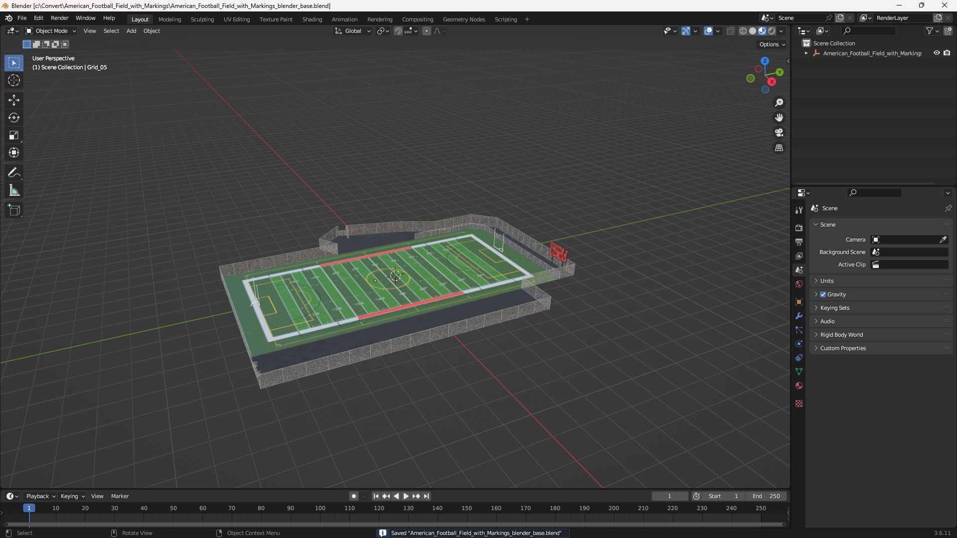The image size is (957, 538).
Task: Play the animation forward
Action: (x=406, y=496)
